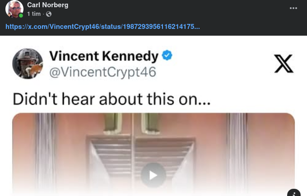This screenshot has width=307, height=196.
Task: Click the Vincent Kennedy display name
Action: coord(104,56)
